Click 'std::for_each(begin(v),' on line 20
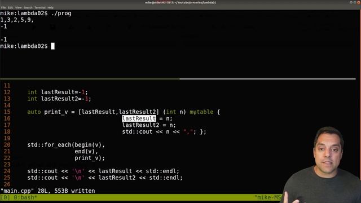The image size is (361, 203). point(66,145)
